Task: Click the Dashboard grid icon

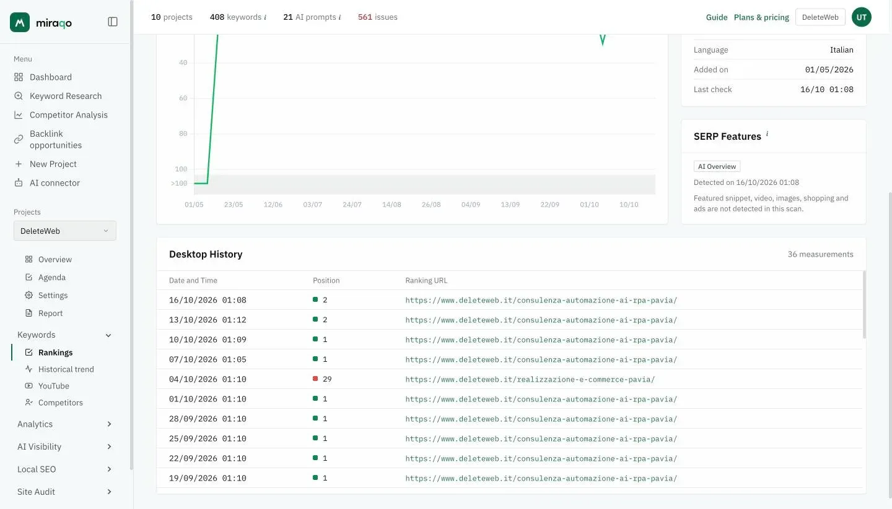Action: point(19,77)
